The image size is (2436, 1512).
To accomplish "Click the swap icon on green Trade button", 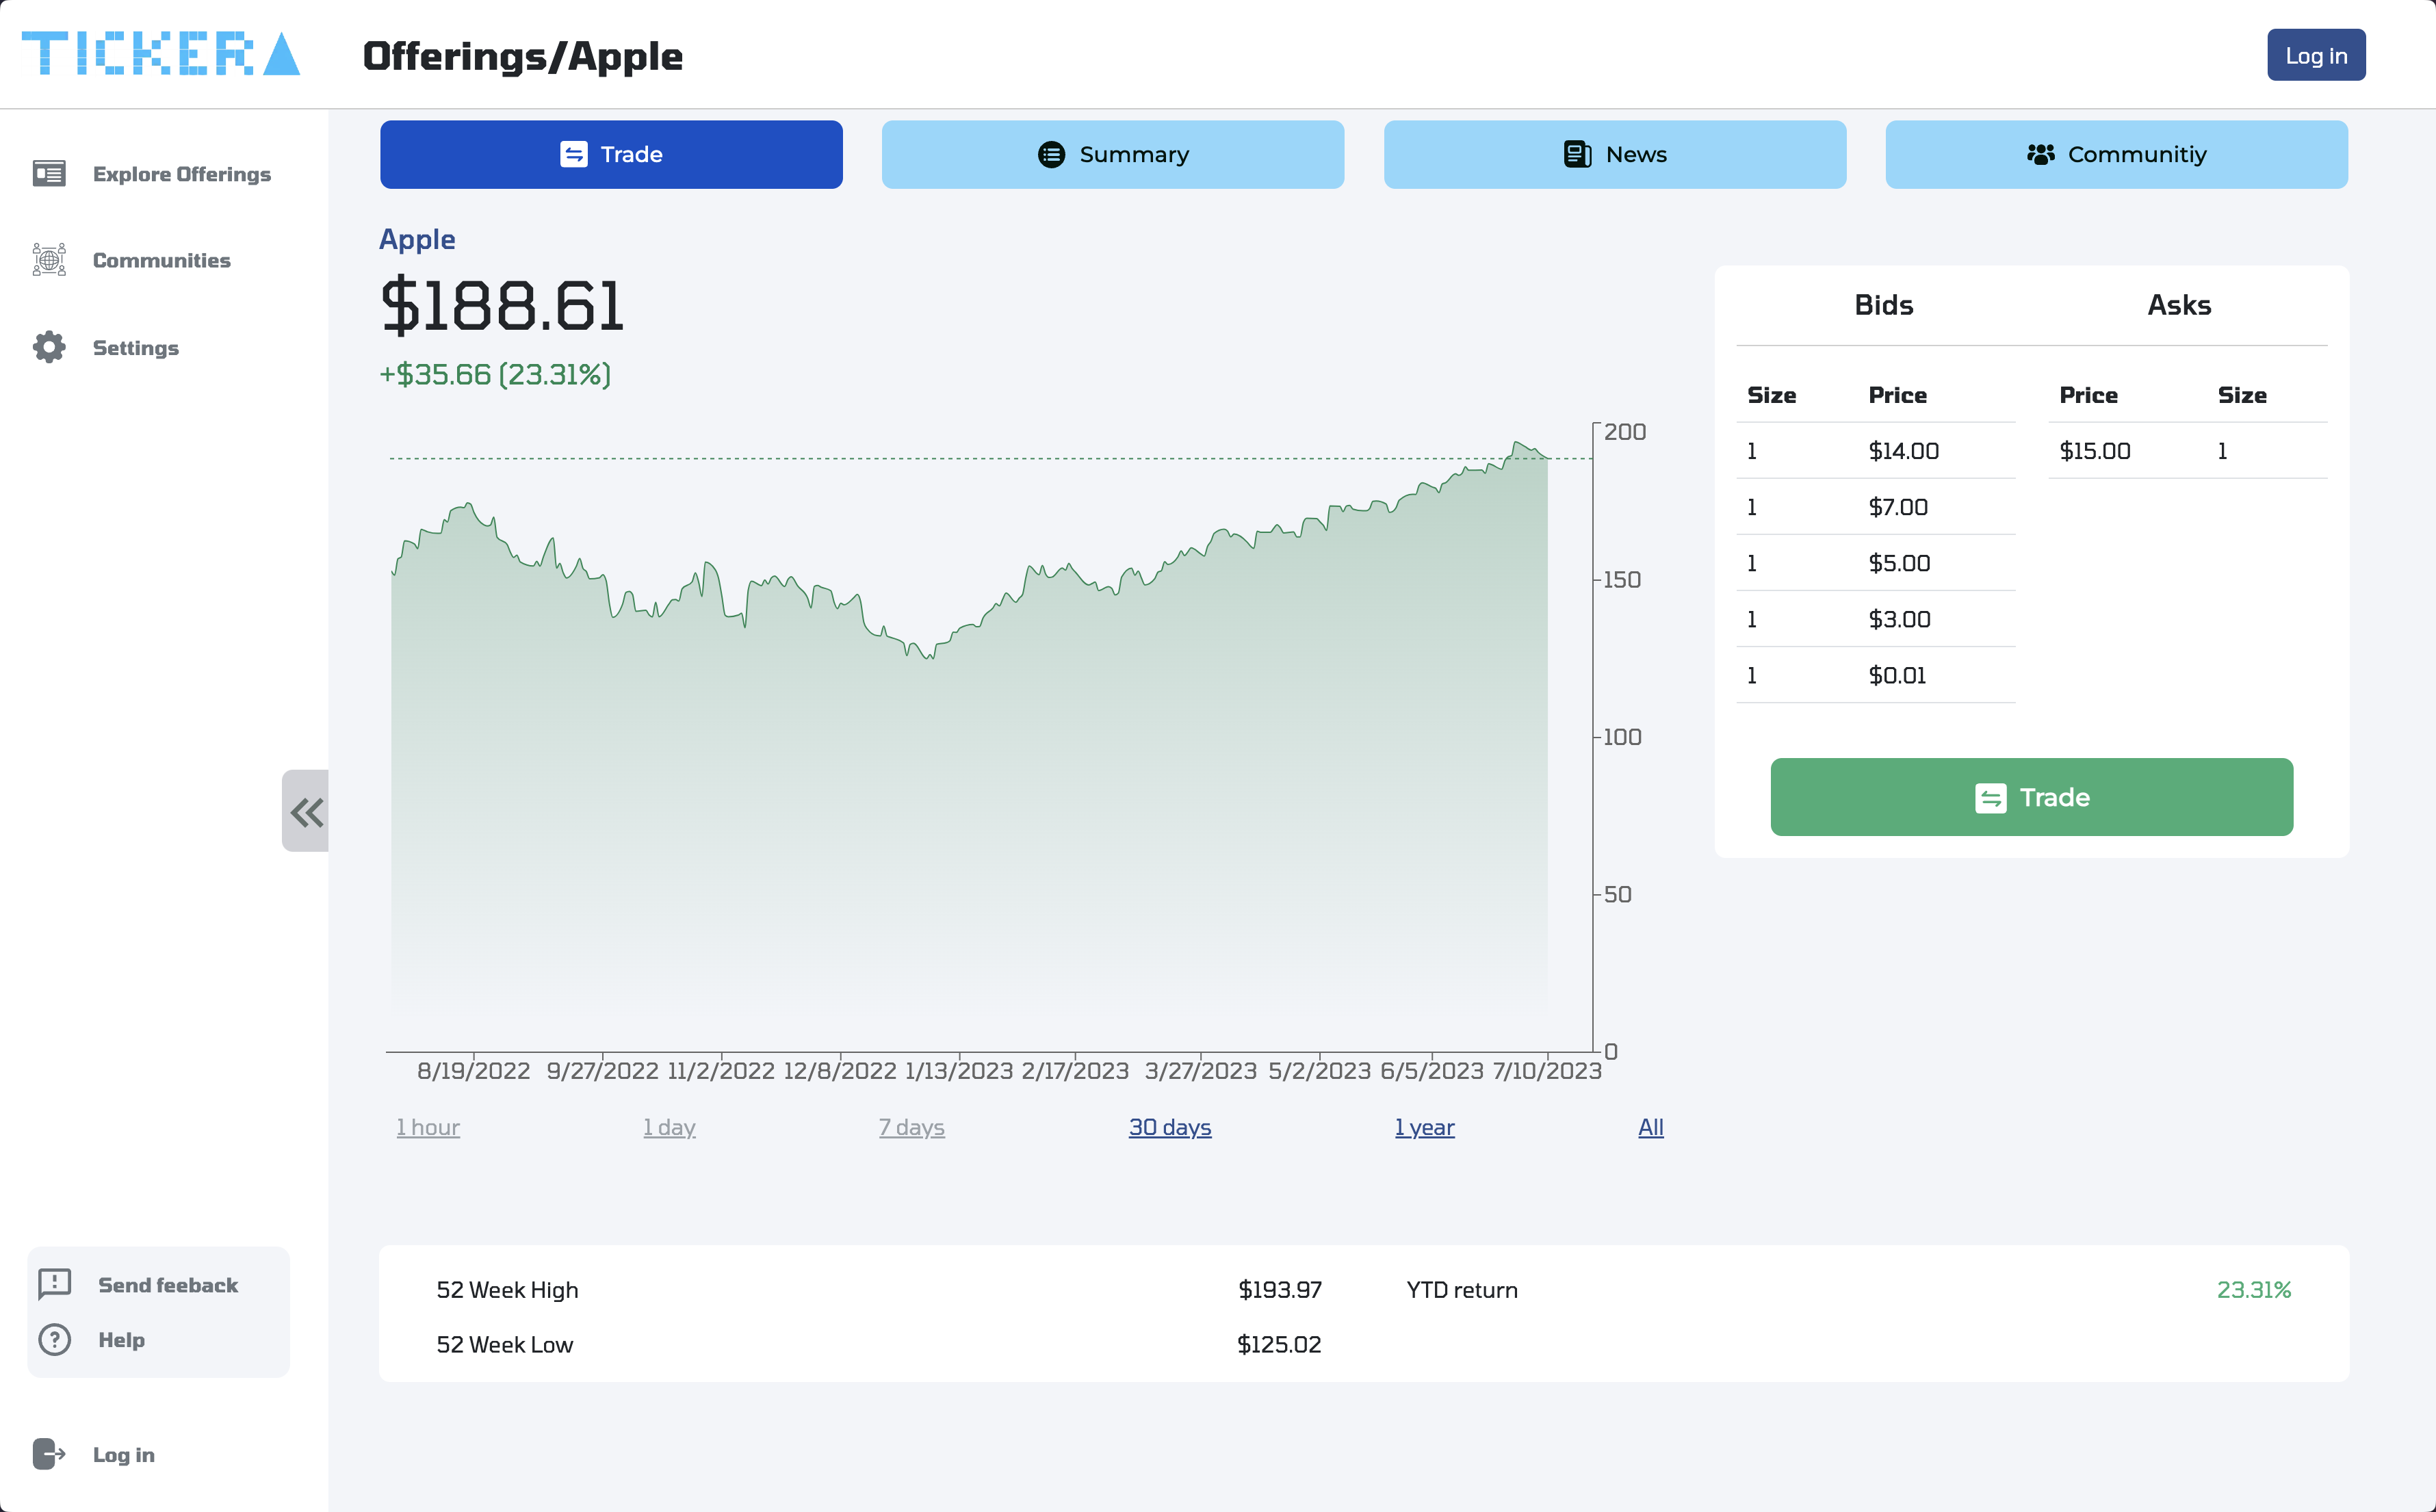I will click(x=1991, y=798).
